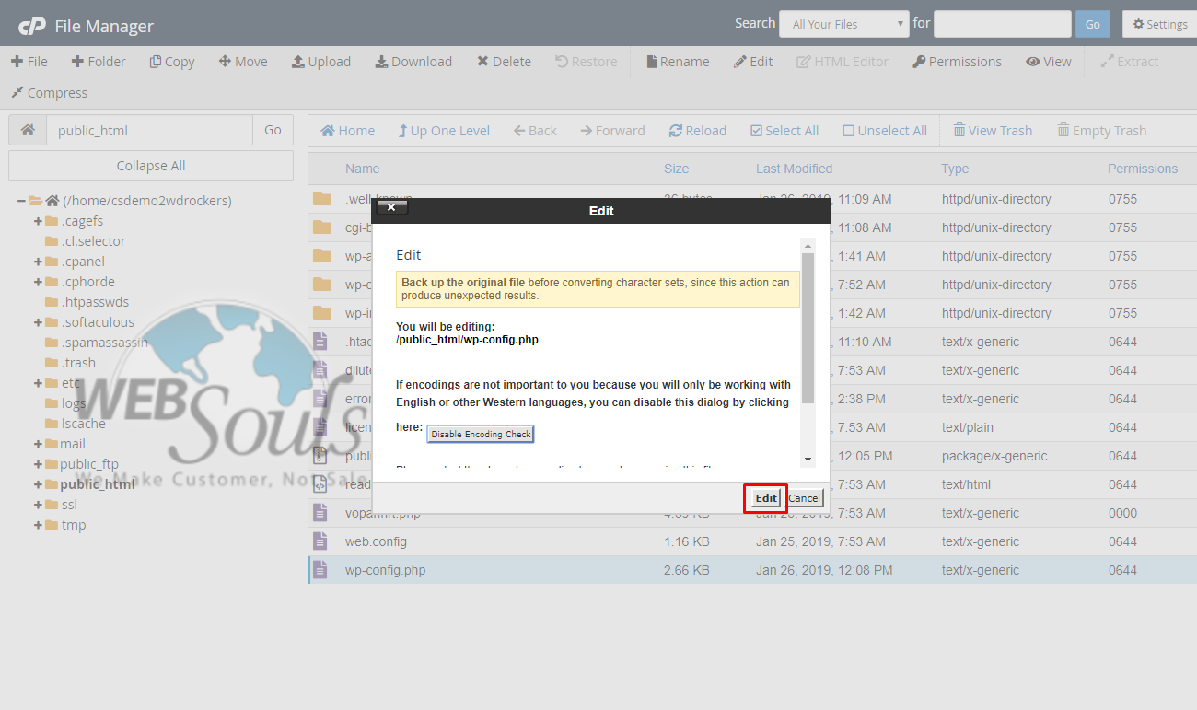This screenshot has height=710, width=1197.
Task: Click the home icon beside path field
Action: (x=28, y=130)
